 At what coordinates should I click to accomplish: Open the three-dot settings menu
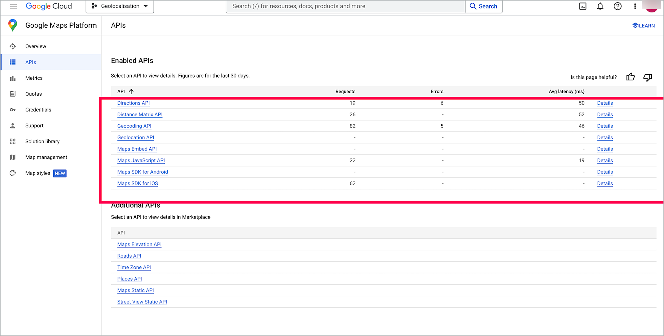(635, 6)
